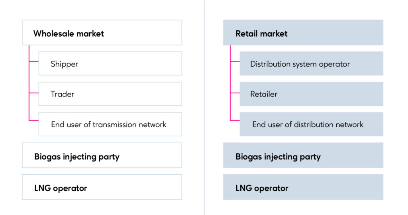Screen dimensions: 408x215
Task: Click pink connector branch leading to Shipper
Action: pos(34,61)
